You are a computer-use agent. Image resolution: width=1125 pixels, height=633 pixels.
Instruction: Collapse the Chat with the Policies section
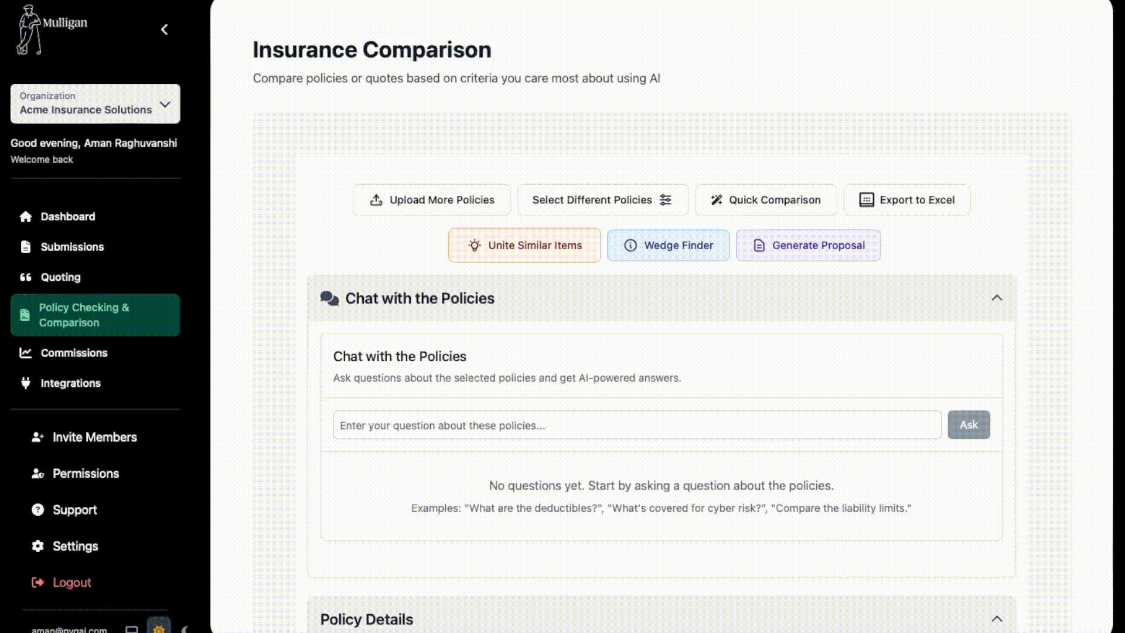pyautogui.click(x=997, y=298)
